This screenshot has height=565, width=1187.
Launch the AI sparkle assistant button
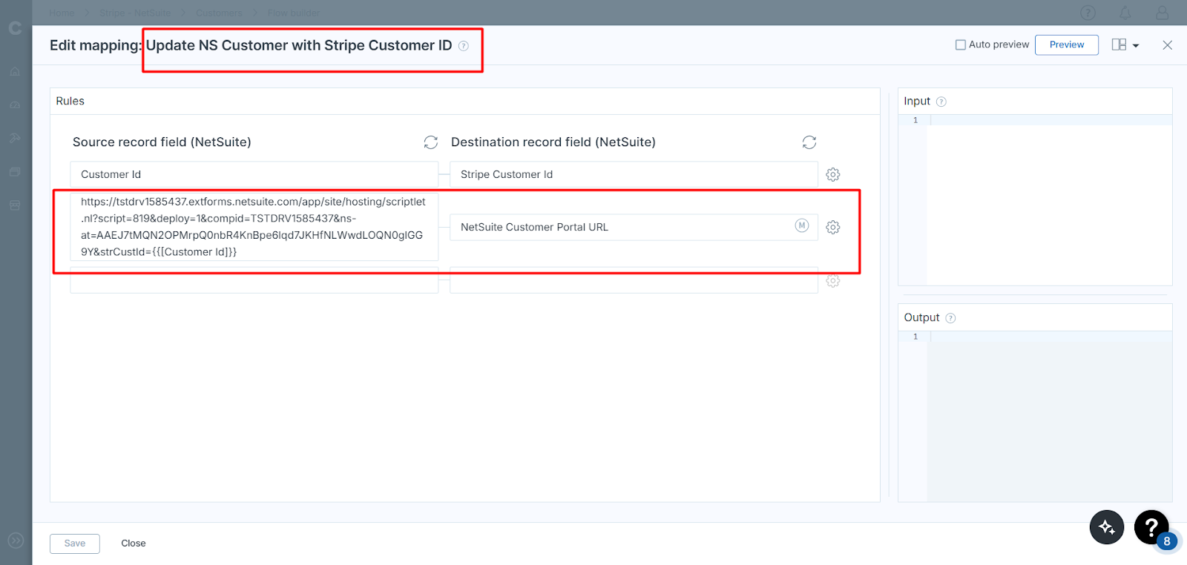point(1106,527)
